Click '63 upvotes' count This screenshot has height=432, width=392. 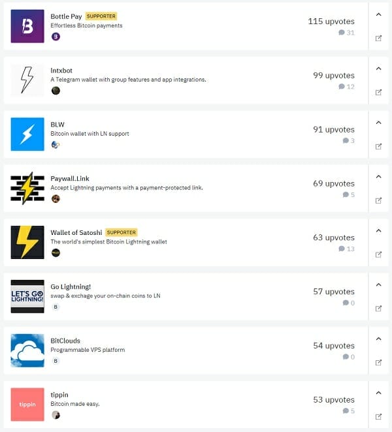click(334, 238)
